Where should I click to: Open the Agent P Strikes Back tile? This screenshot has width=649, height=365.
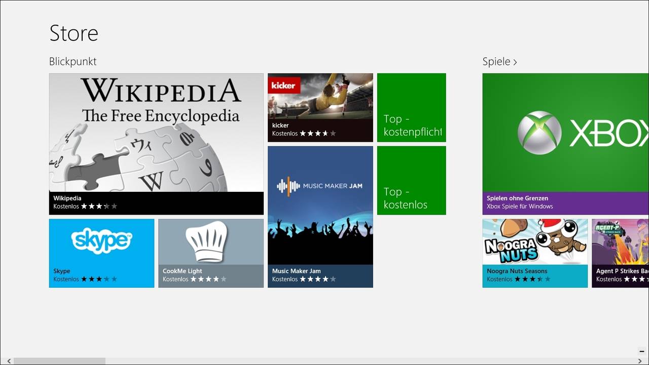(621, 253)
